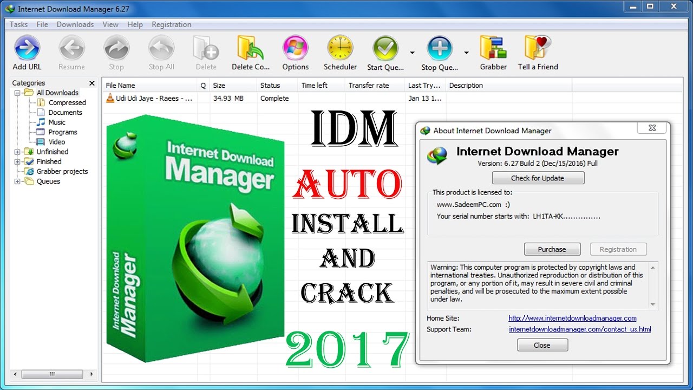Select the Compressed category
693x390 pixels.
[67, 102]
